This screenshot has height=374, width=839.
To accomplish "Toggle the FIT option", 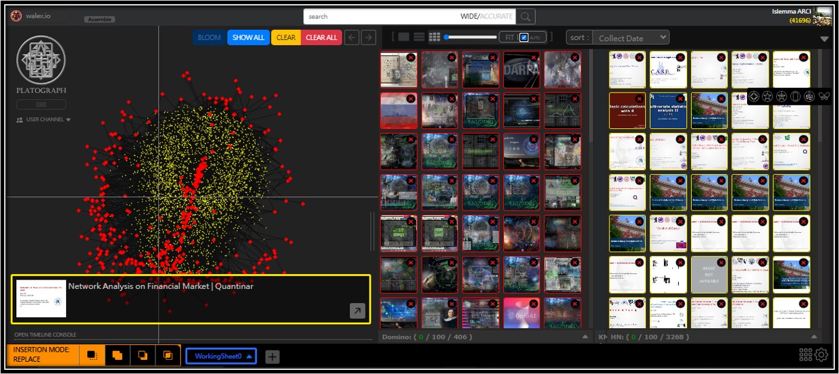I will (x=509, y=38).
